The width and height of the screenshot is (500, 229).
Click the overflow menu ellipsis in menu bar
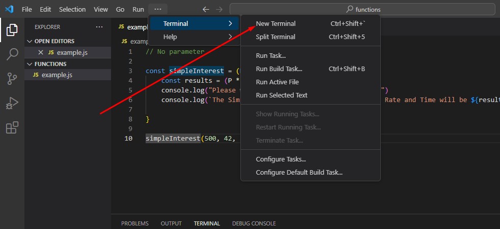coord(158,10)
